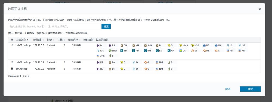The width and height of the screenshot is (272, 102).
Task: Click the LHBI role icon in cdh01 row
Action: tap(110, 51)
